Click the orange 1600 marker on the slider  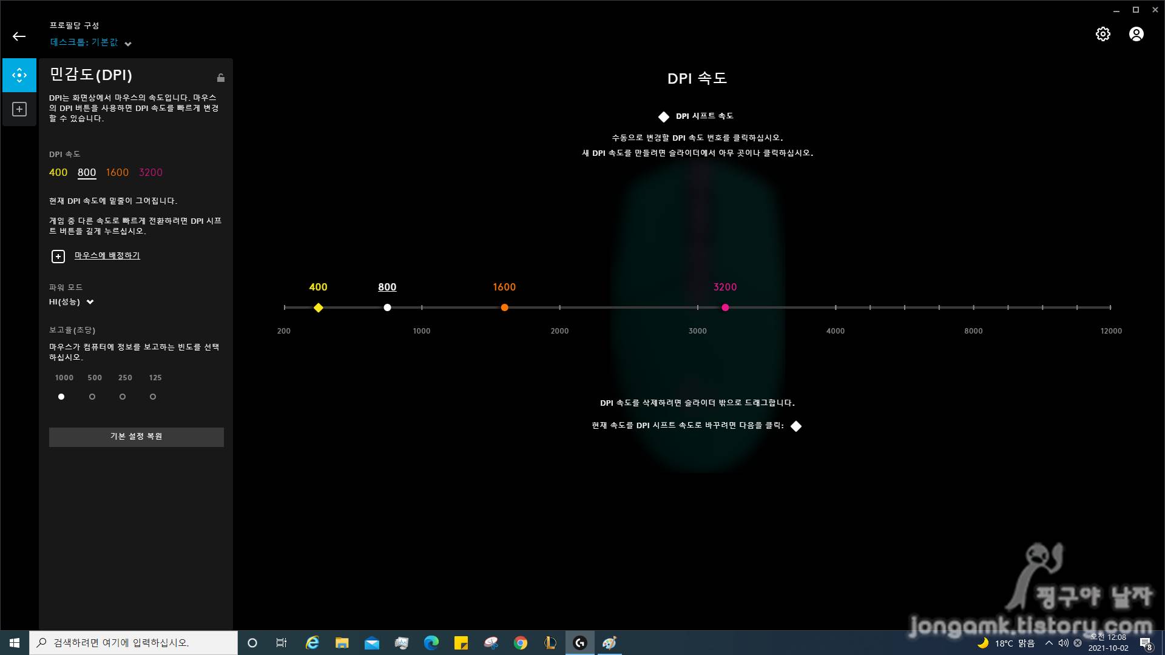point(504,307)
